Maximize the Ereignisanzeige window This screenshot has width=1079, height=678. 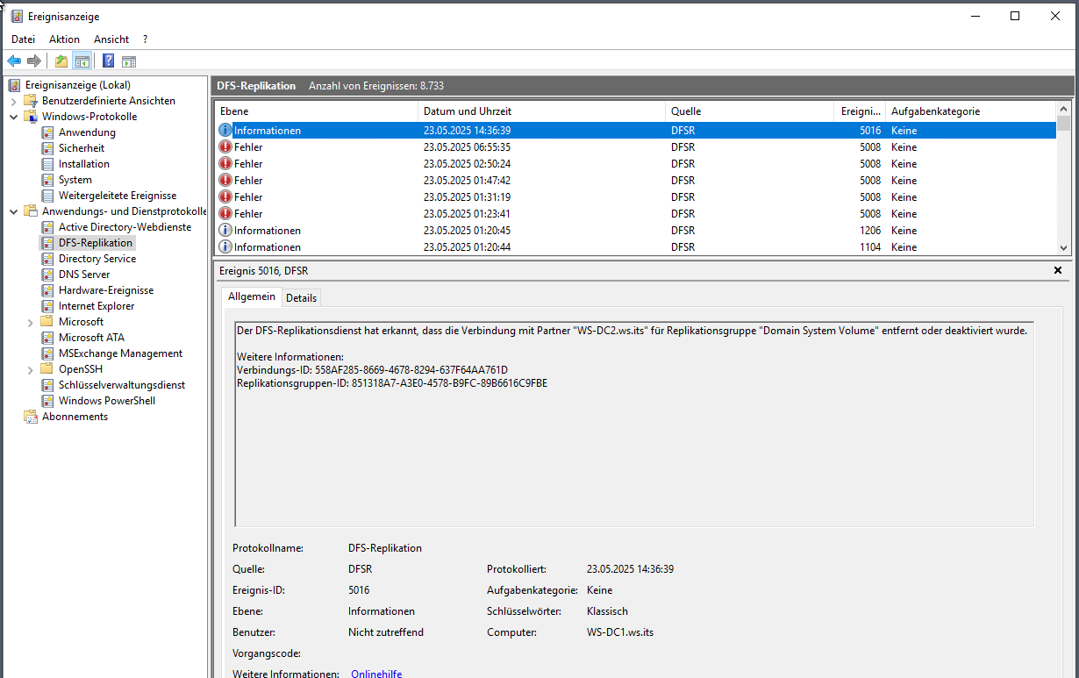tap(1015, 16)
